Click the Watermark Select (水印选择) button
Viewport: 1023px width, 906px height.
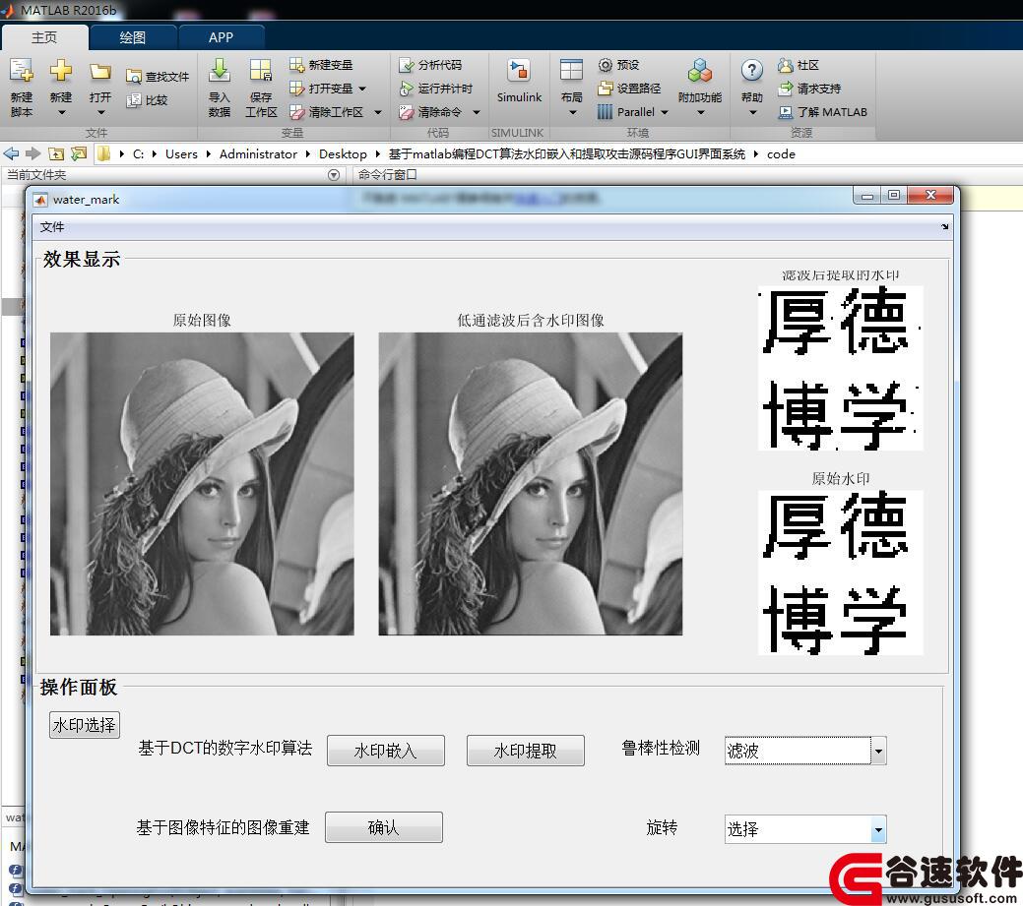pos(85,725)
